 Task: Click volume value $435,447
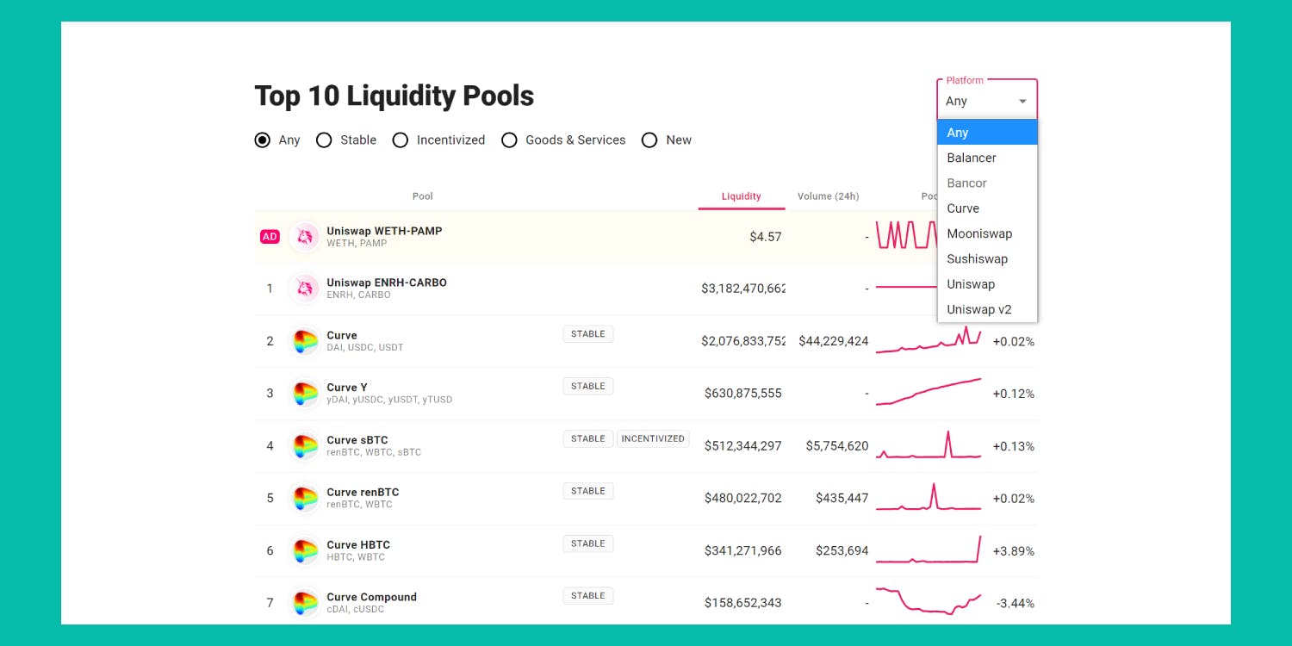842,499
